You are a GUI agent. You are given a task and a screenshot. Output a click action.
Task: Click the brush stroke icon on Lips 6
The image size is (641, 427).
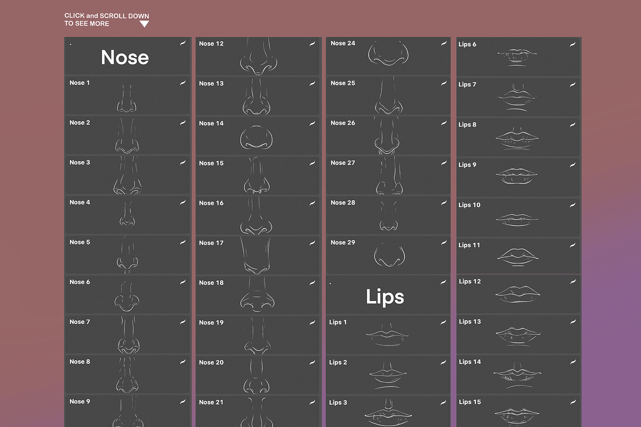coord(573,44)
